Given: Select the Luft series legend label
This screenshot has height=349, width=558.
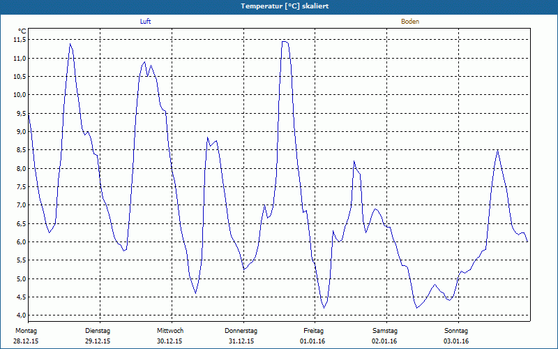Looking at the screenshot, I should (x=145, y=22).
